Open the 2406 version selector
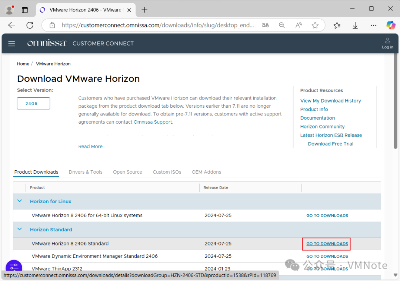Screen dimensions: 400x281 [33, 103]
